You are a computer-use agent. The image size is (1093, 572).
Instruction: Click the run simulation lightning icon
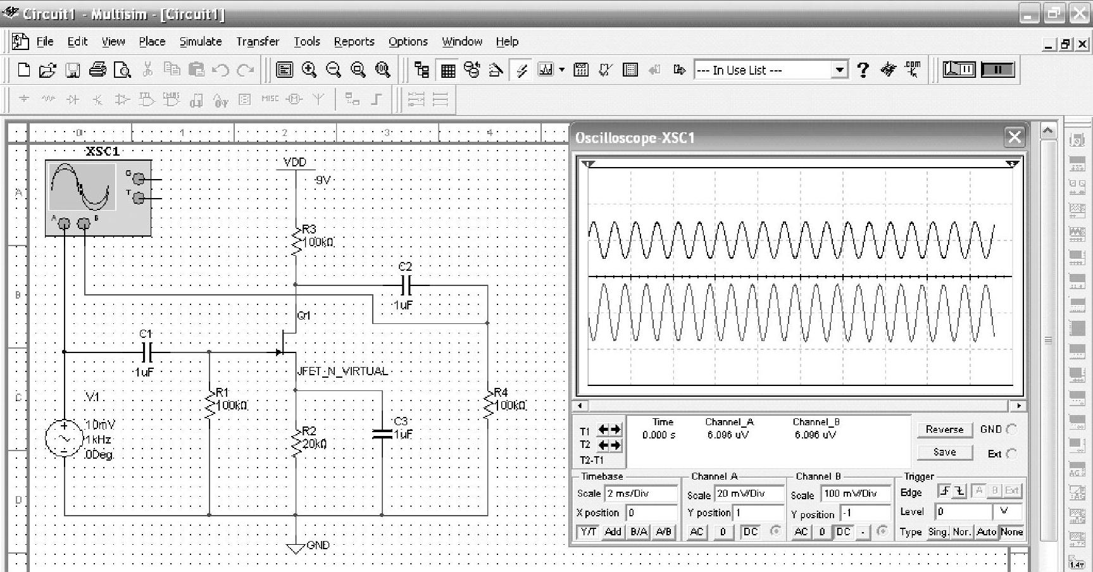tap(522, 70)
